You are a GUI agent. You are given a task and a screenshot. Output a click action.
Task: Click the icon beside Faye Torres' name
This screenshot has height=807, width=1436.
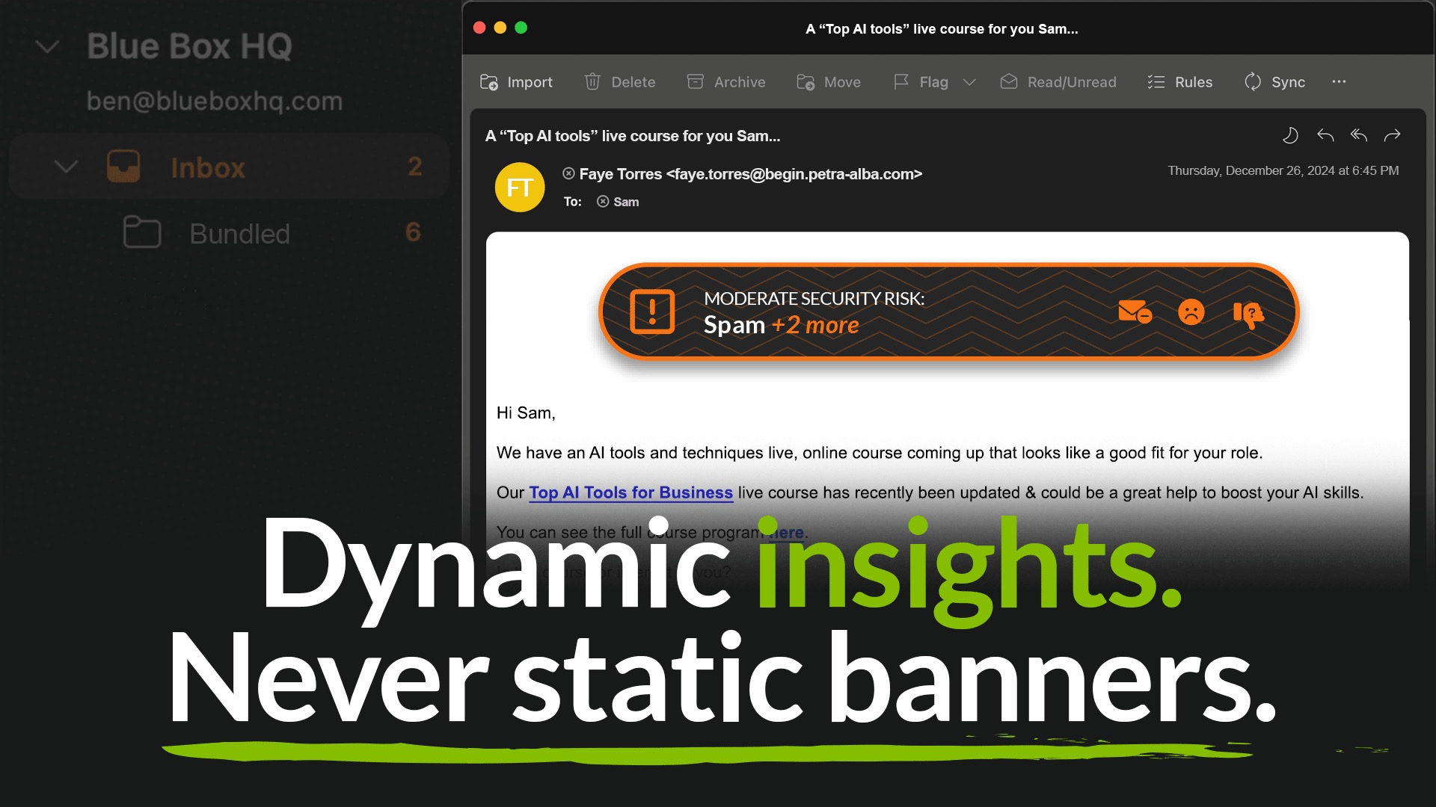568,173
